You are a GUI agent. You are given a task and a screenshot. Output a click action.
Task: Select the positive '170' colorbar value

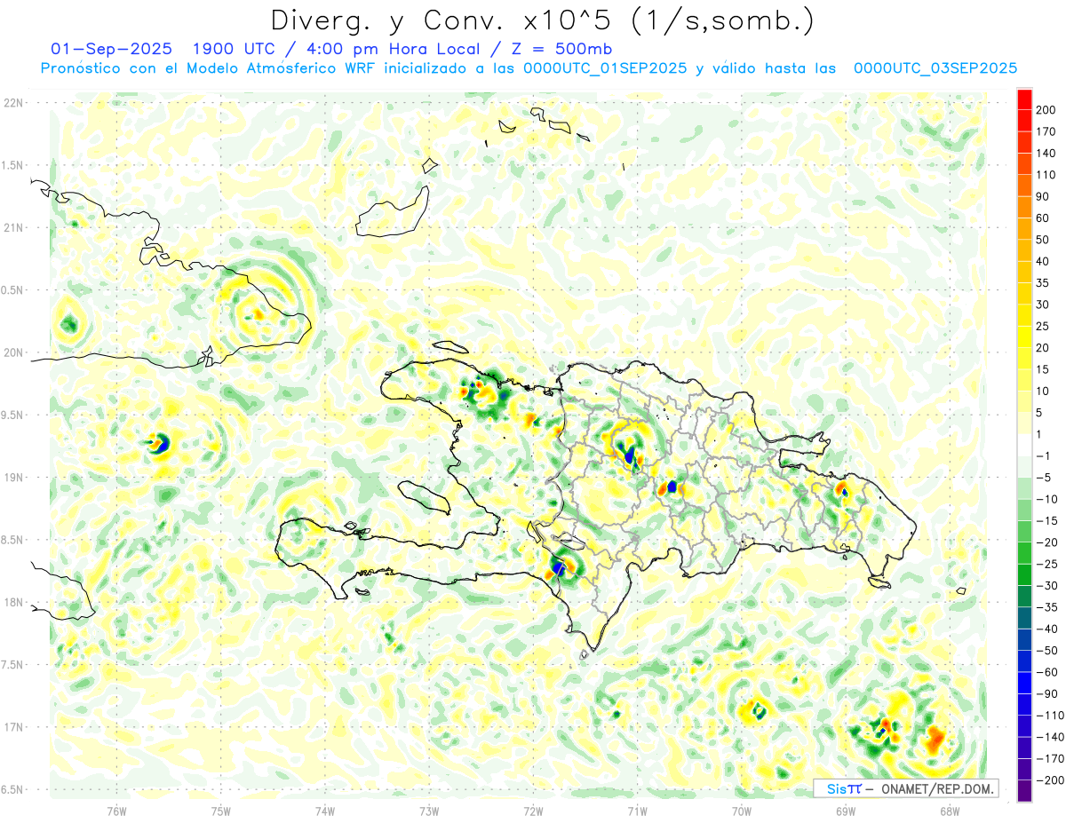point(1046,131)
